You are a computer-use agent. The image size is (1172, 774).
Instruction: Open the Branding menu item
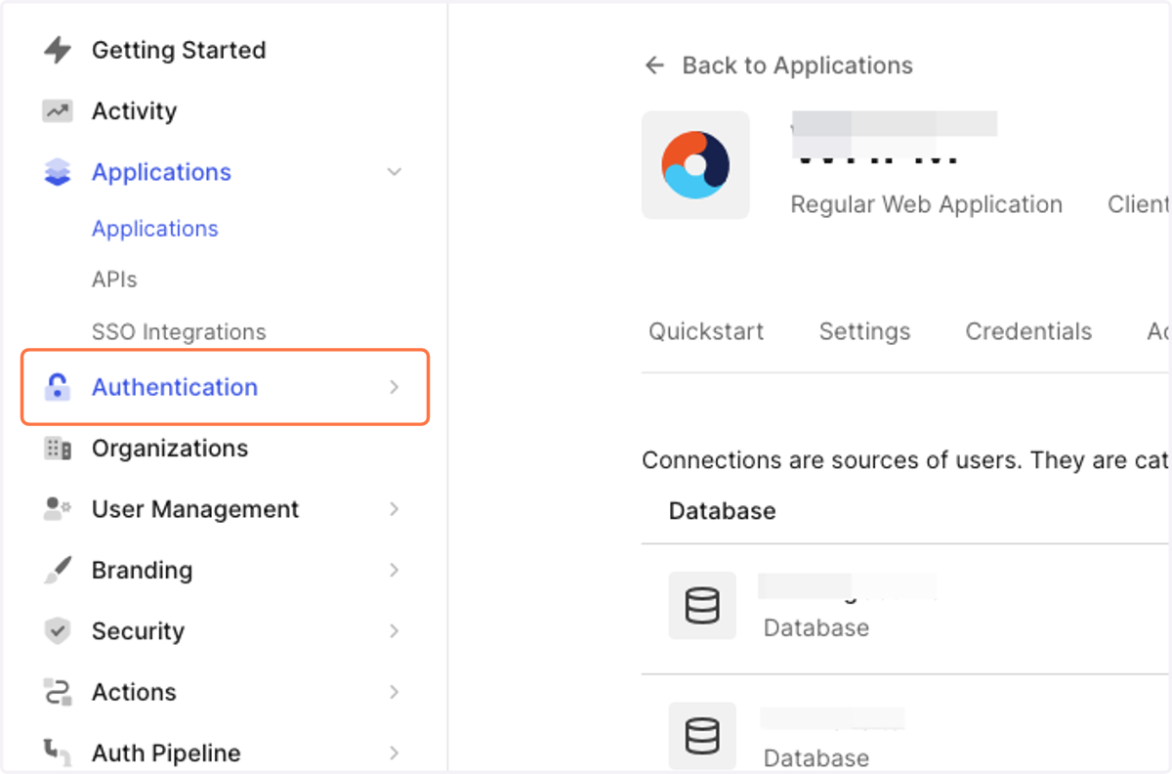[142, 570]
